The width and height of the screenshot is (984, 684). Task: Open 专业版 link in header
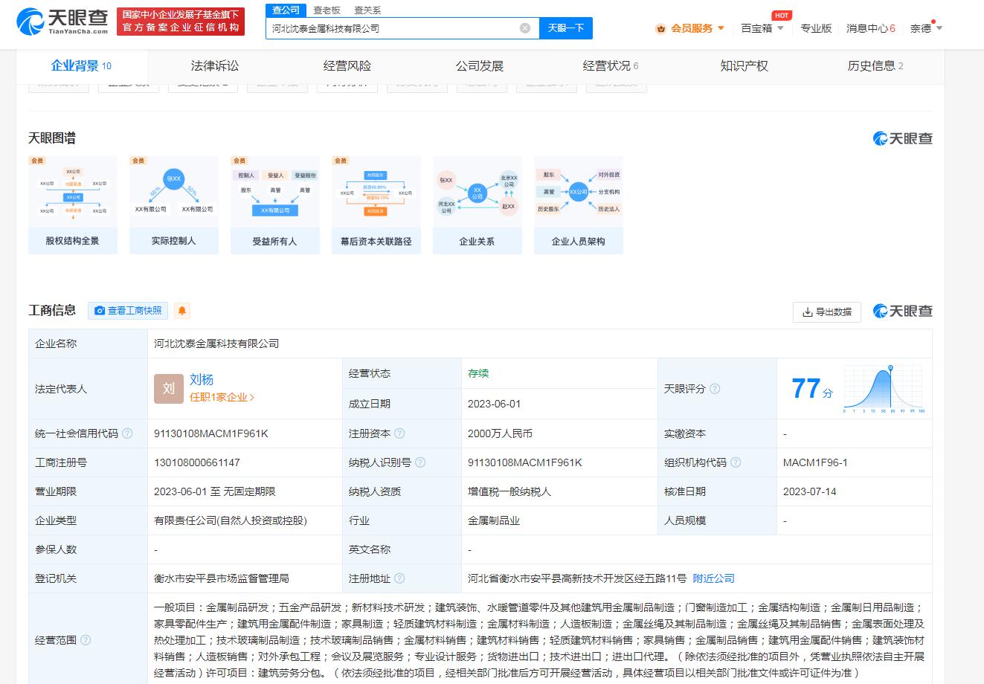click(816, 28)
